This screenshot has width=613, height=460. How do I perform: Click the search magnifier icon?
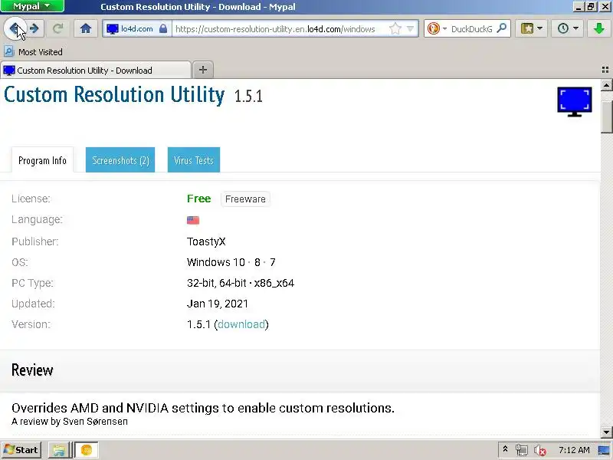pyautogui.click(x=502, y=28)
